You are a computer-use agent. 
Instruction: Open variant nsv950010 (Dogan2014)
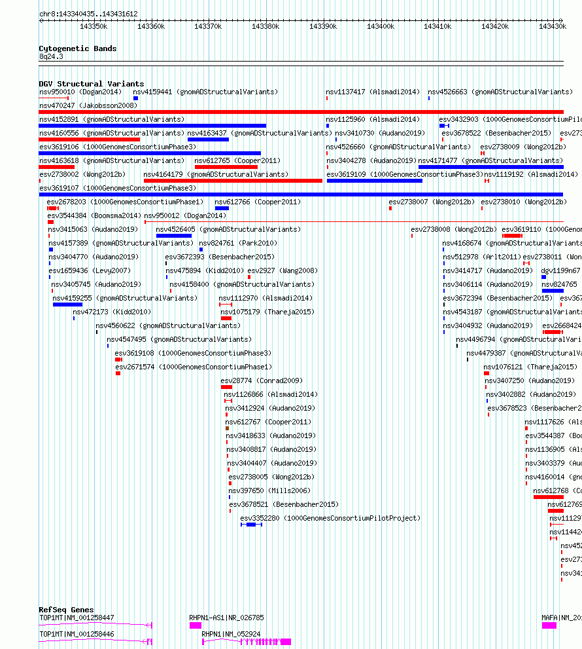coord(80,92)
